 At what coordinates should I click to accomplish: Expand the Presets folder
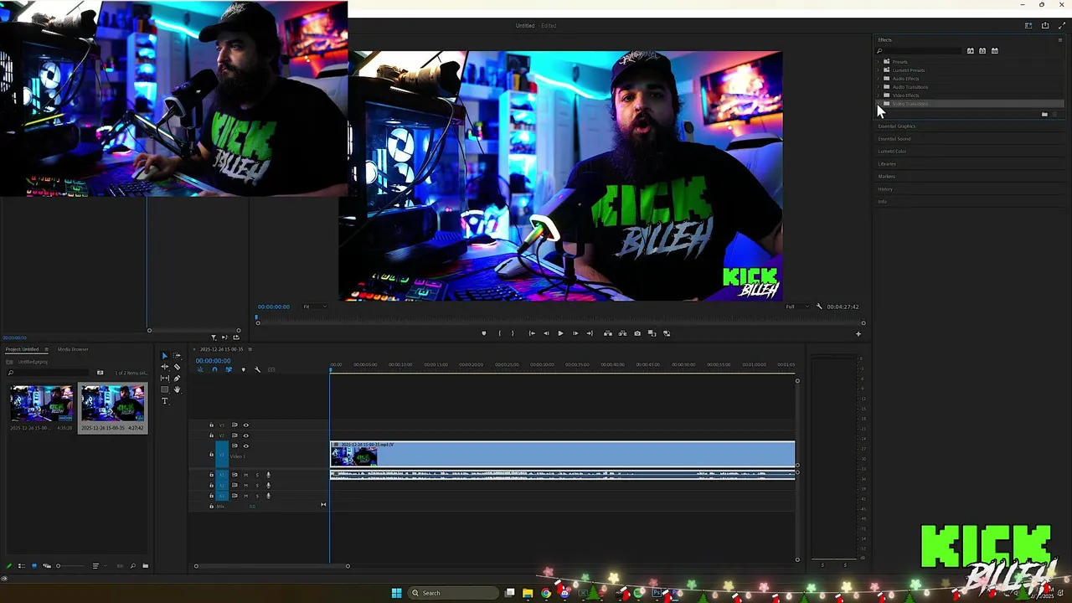(x=878, y=62)
